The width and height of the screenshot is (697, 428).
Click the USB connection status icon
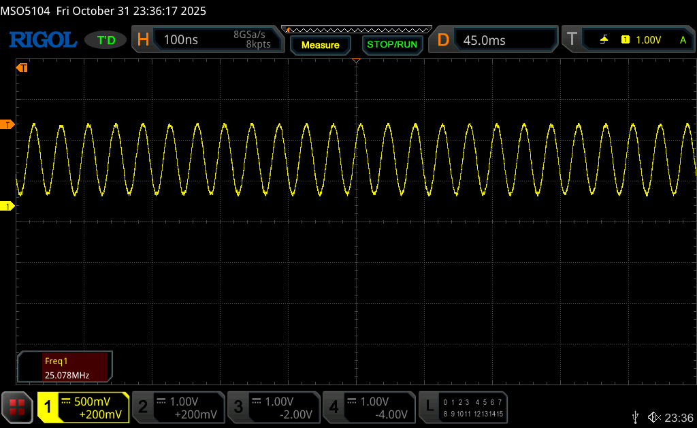[636, 417]
